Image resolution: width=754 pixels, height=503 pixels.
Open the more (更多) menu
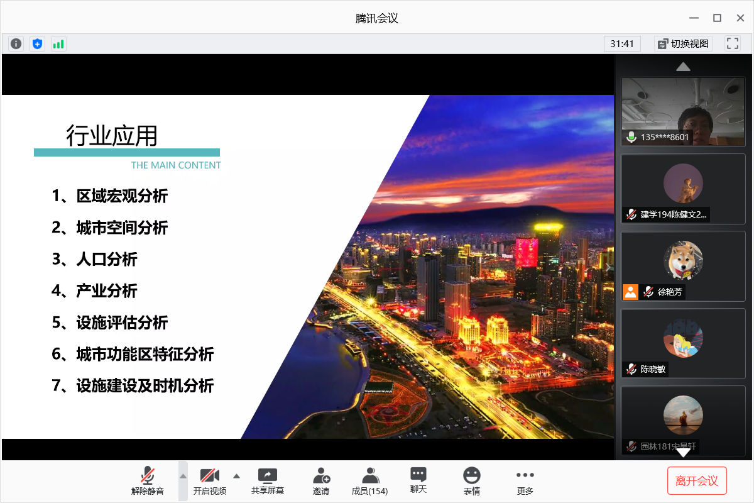(x=525, y=481)
